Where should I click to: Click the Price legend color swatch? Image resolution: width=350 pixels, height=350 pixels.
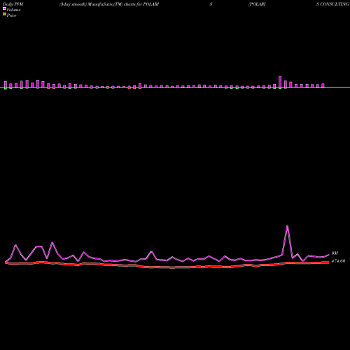[4, 14]
